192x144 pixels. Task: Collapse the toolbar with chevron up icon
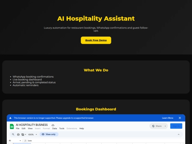pyautogui.click(x=178, y=134)
